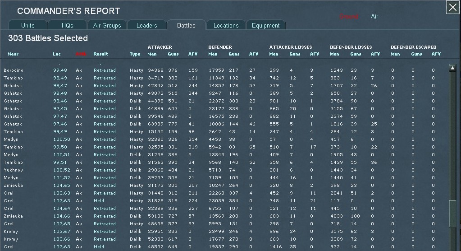Click the vertical scrollbar thumb
The height and width of the screenshot is (251, 461).
tap(452, 214)
